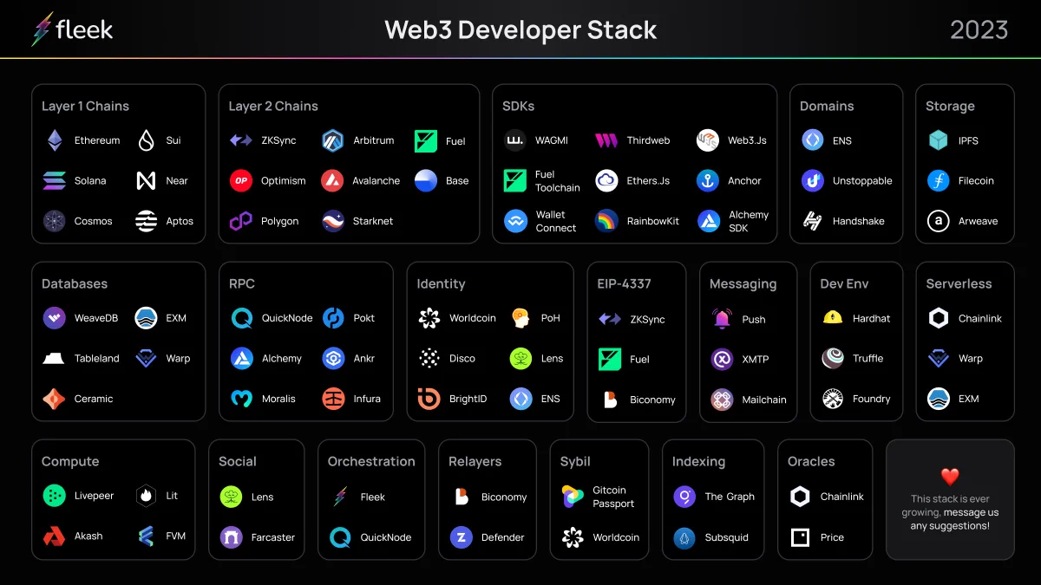Viewport: 1041px width, 585px height.
Task: Click "Biconomy" text in EIP-4337 panel
Action: click(652, 400)
